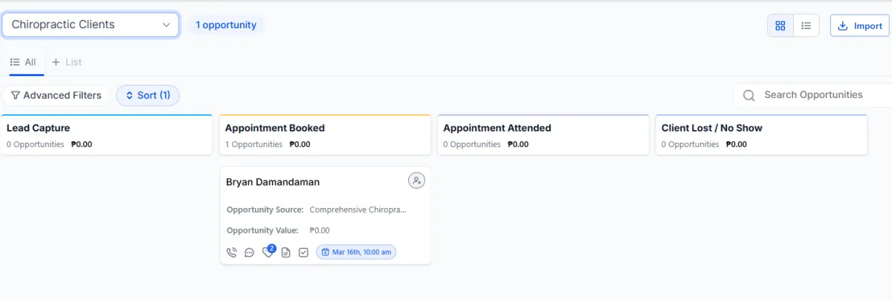This screenshot has height=301, width=892.
Task: Open the notes document icon on card
Action: pyautogui.click(x=285, y=253)
